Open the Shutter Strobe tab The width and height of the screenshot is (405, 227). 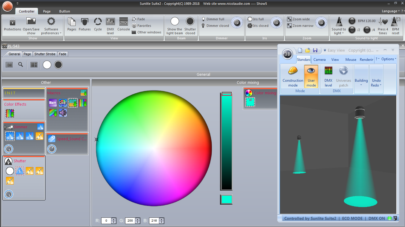[45, 54]
